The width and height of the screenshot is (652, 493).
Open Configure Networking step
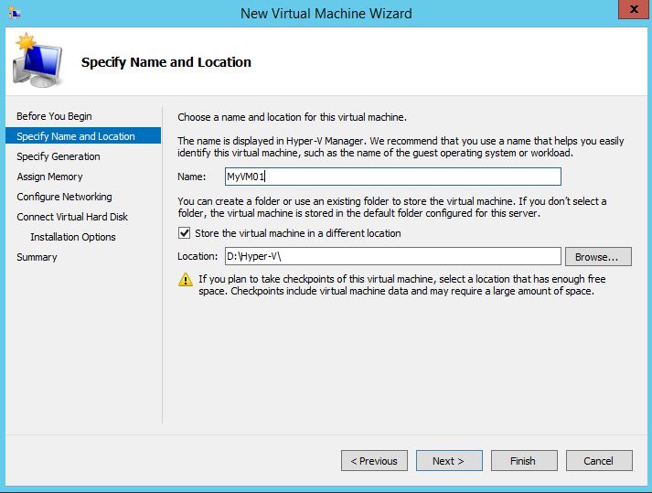click(64, 197)
